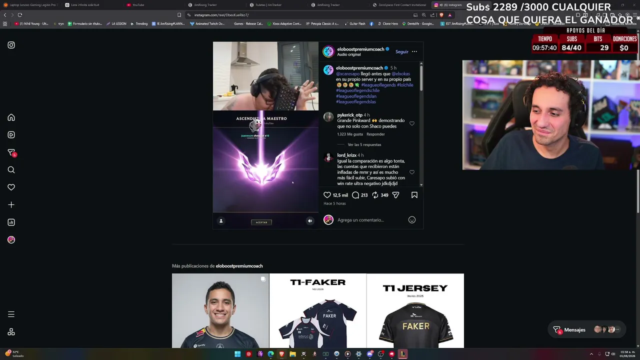Open the Brave Shields lion icon
Screen dimensions: 640x360
point(441,15)
